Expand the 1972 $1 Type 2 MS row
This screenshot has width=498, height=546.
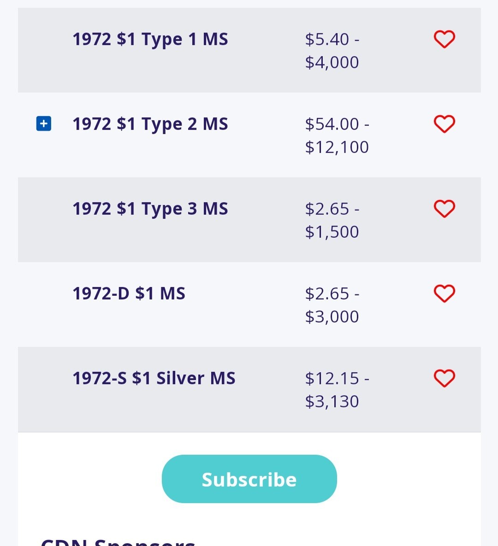(43, 123)
